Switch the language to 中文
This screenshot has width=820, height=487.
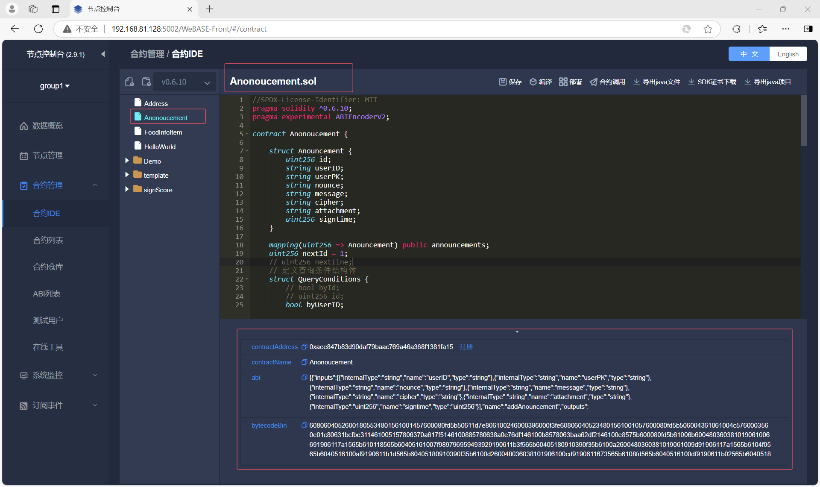[749, 54]
